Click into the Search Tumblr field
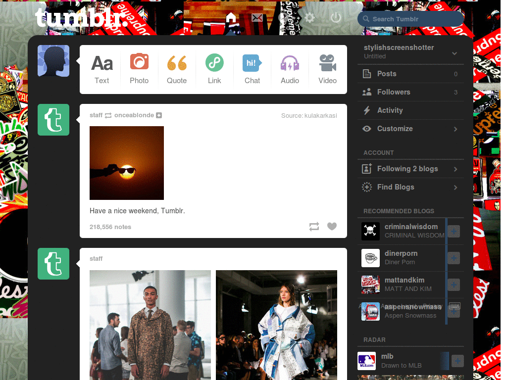The height and width of the screenshot is (380, 507). pos(410,19)
